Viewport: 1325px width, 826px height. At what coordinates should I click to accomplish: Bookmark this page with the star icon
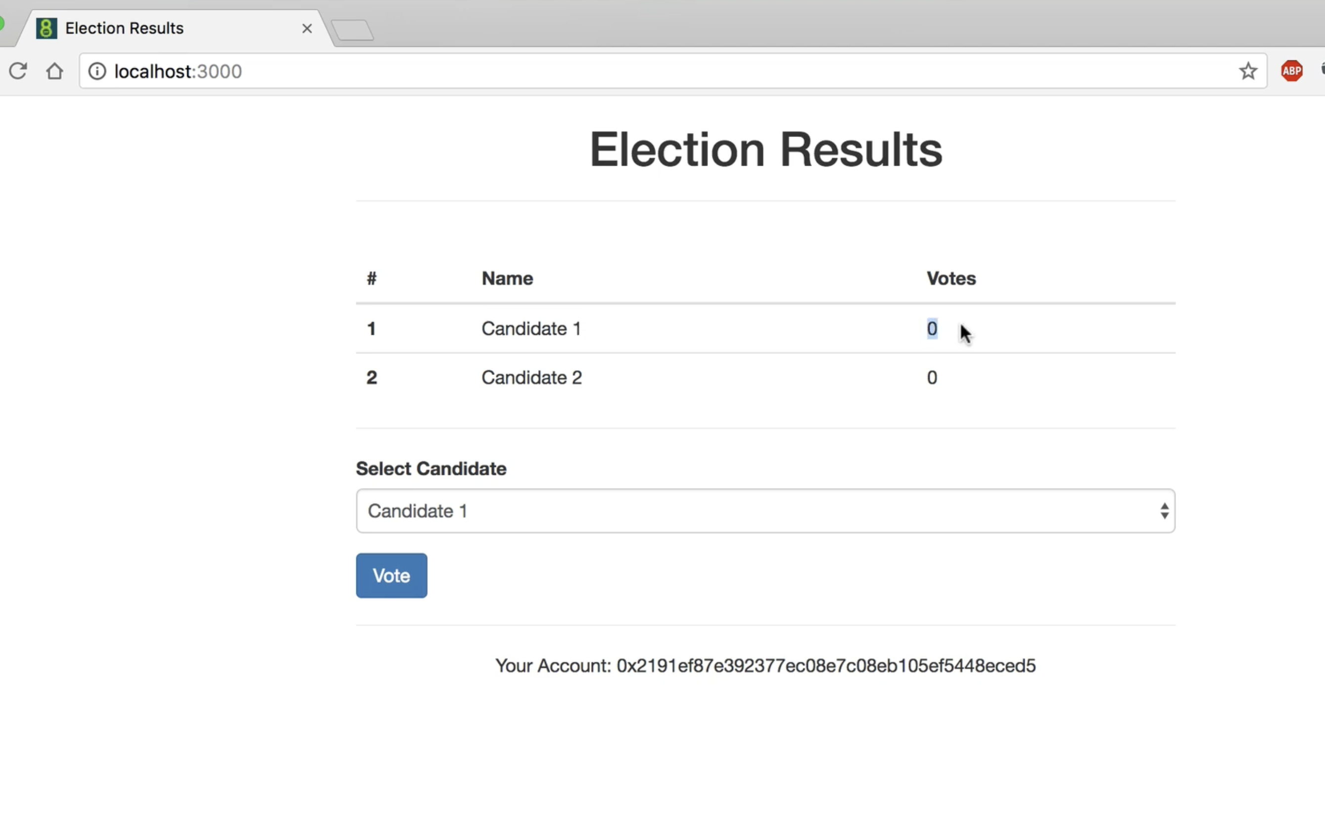tap(1247, 71)
